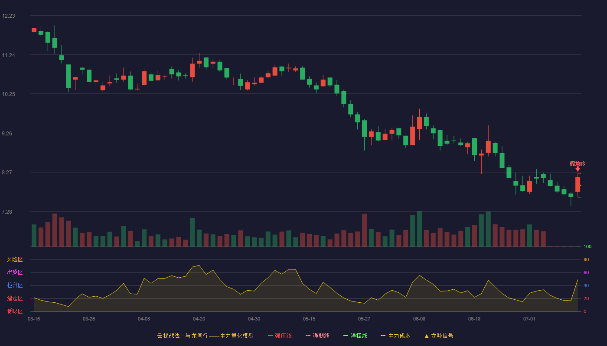
Task: Select the 风险区 zone label
Action: pos(15,259)
